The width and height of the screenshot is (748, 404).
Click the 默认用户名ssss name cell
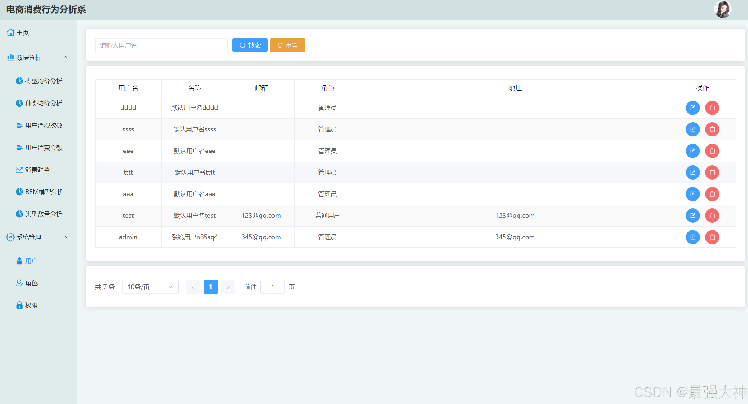195,129
